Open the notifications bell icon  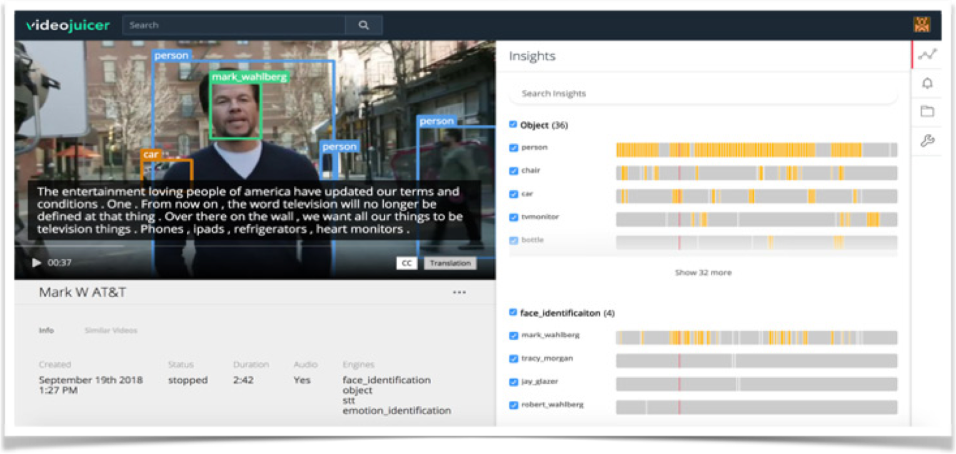pos(927,84)
